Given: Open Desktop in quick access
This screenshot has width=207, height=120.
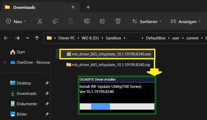Looking at the screenshot, I should 20,83.
